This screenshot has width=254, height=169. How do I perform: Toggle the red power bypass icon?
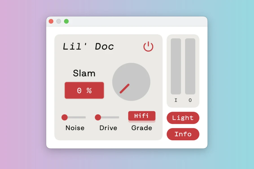click(x=148, y=46)
